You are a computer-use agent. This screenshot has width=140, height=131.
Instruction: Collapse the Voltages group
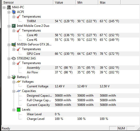(x=14, y=82)
